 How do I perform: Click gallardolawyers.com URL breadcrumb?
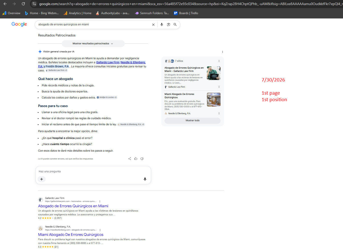pyautogui.click(x=71, y=201)
